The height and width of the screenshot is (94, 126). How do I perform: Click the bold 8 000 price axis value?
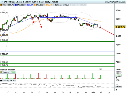point(118,36)
